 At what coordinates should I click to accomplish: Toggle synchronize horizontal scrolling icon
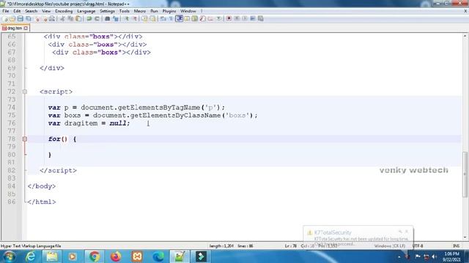click(152, 19)
